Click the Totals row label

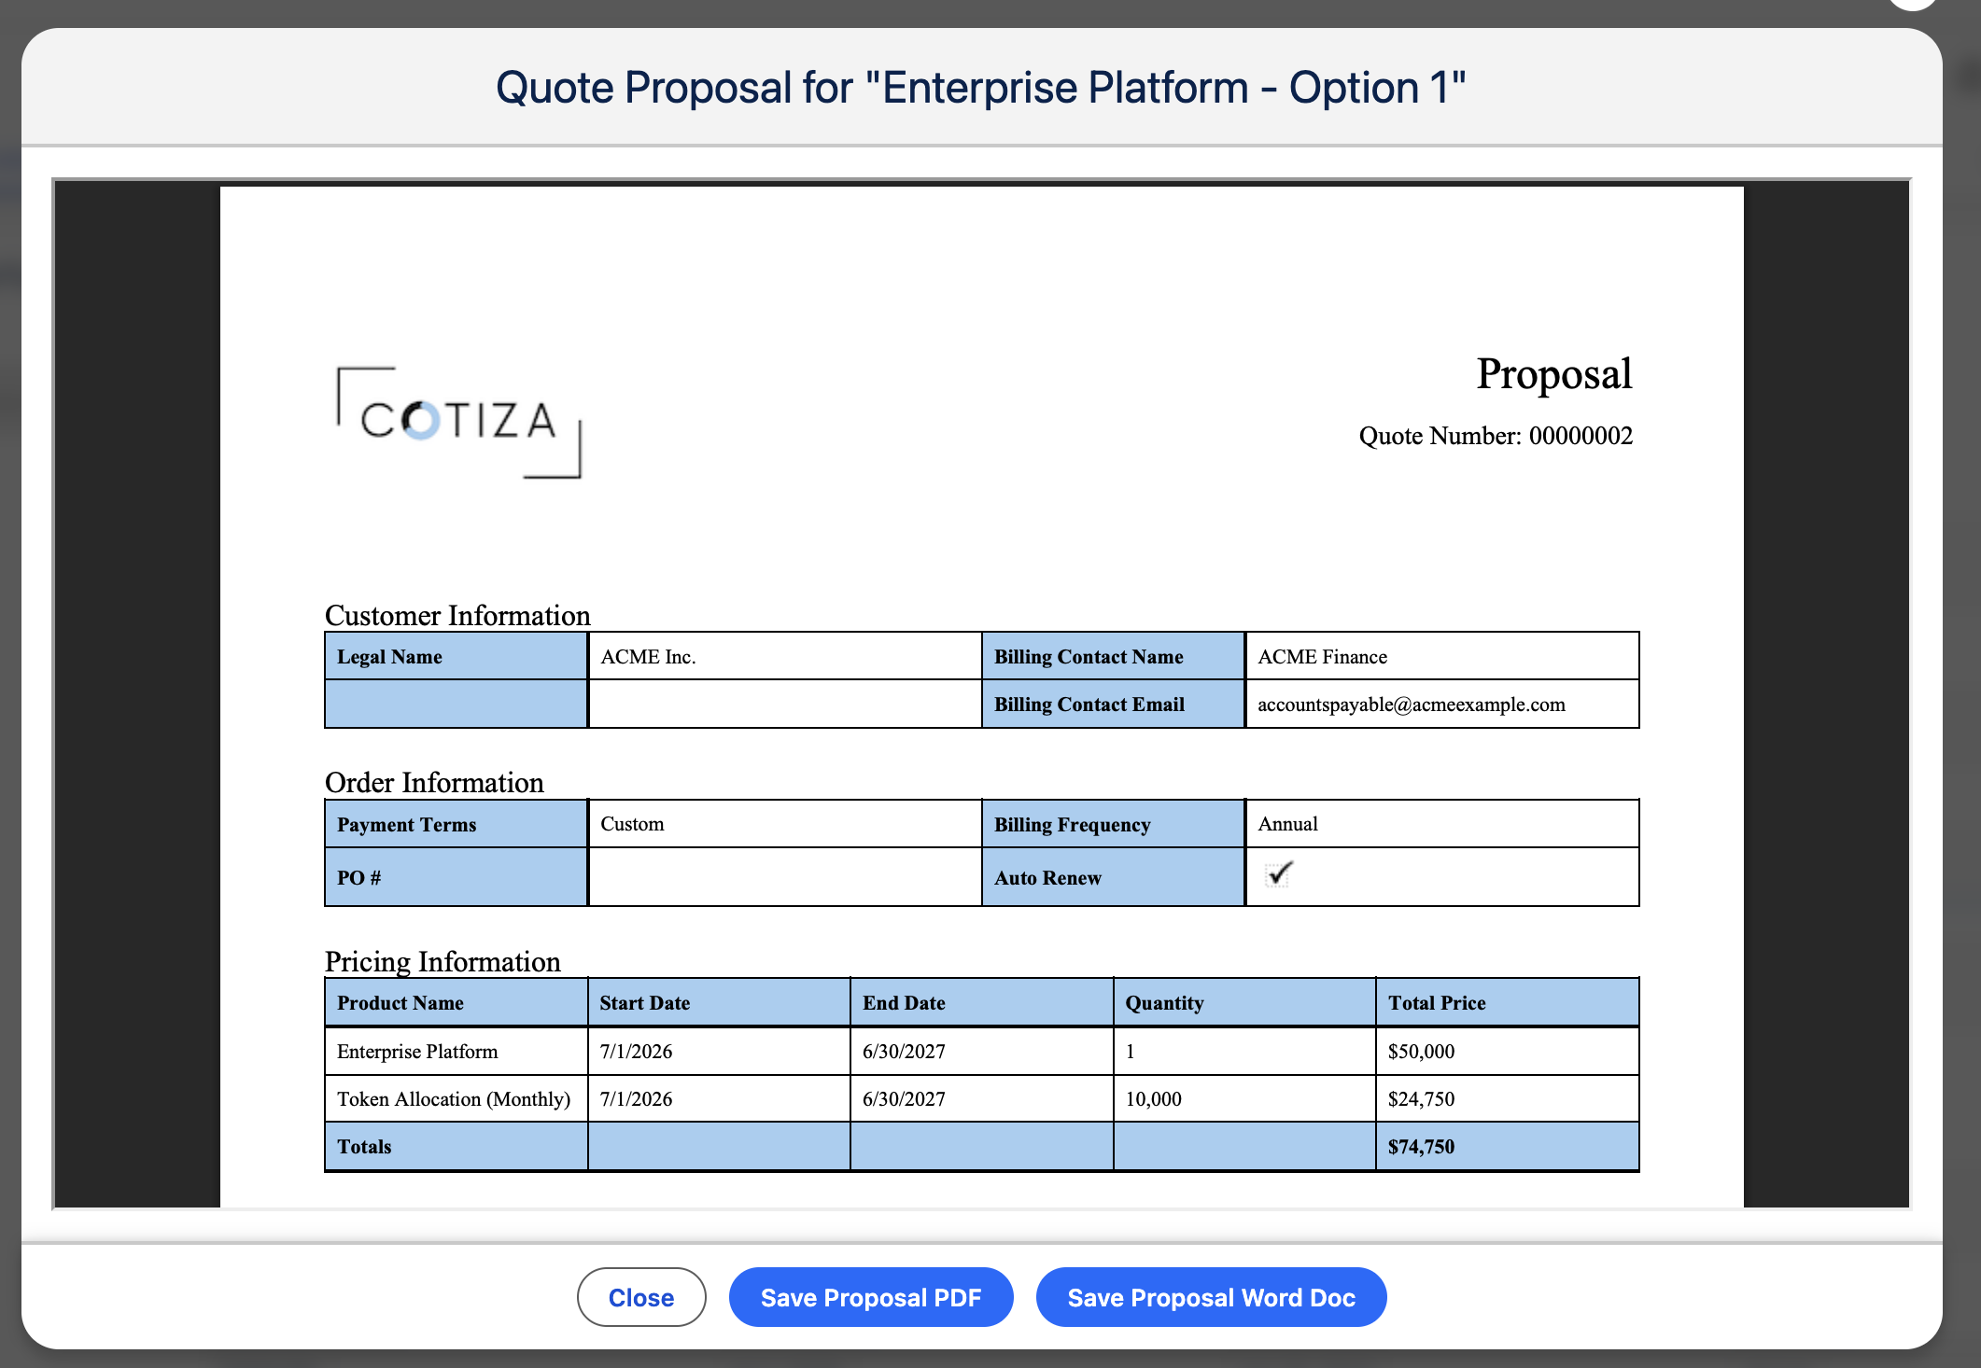tap(364, 1147)
